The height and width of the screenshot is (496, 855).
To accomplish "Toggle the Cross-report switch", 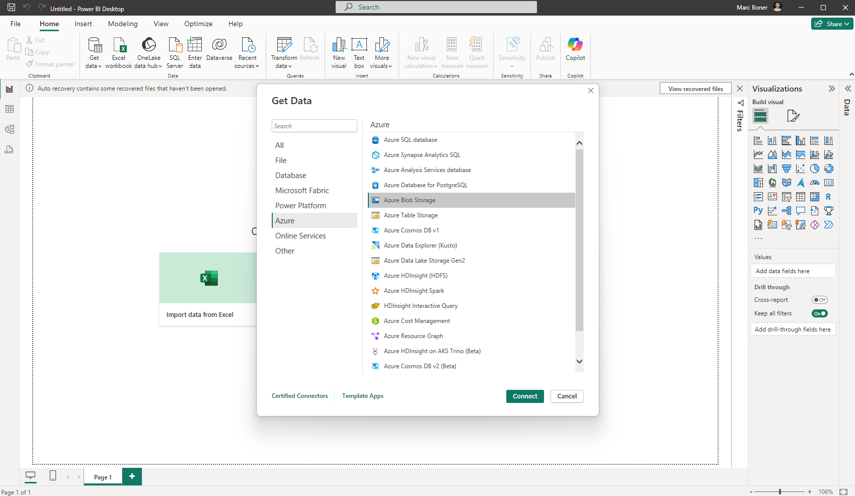I will tap(819, 300).
